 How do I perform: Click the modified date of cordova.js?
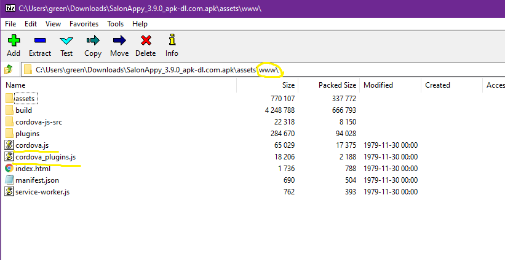391,145
